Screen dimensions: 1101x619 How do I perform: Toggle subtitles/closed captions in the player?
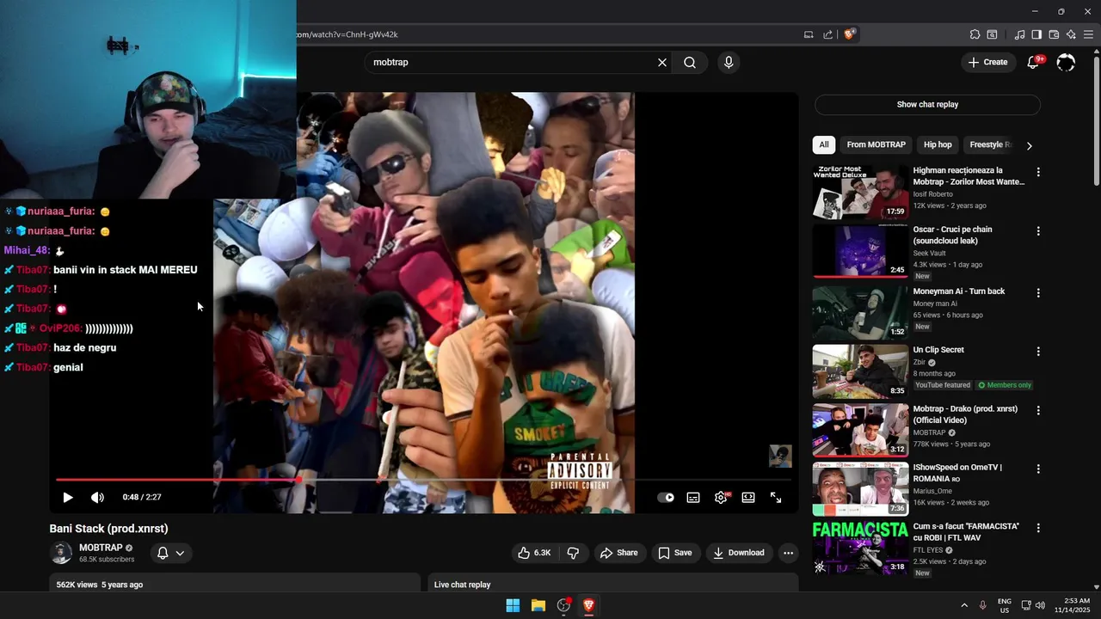693,497
